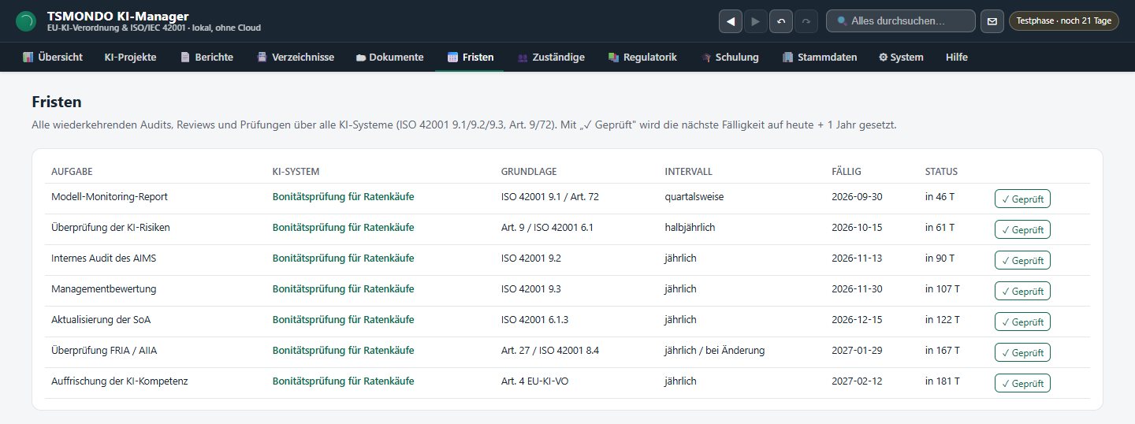Click the redo arrow icon
Viewport: 1135px width, 424px height.
click(x=806, y=21)
